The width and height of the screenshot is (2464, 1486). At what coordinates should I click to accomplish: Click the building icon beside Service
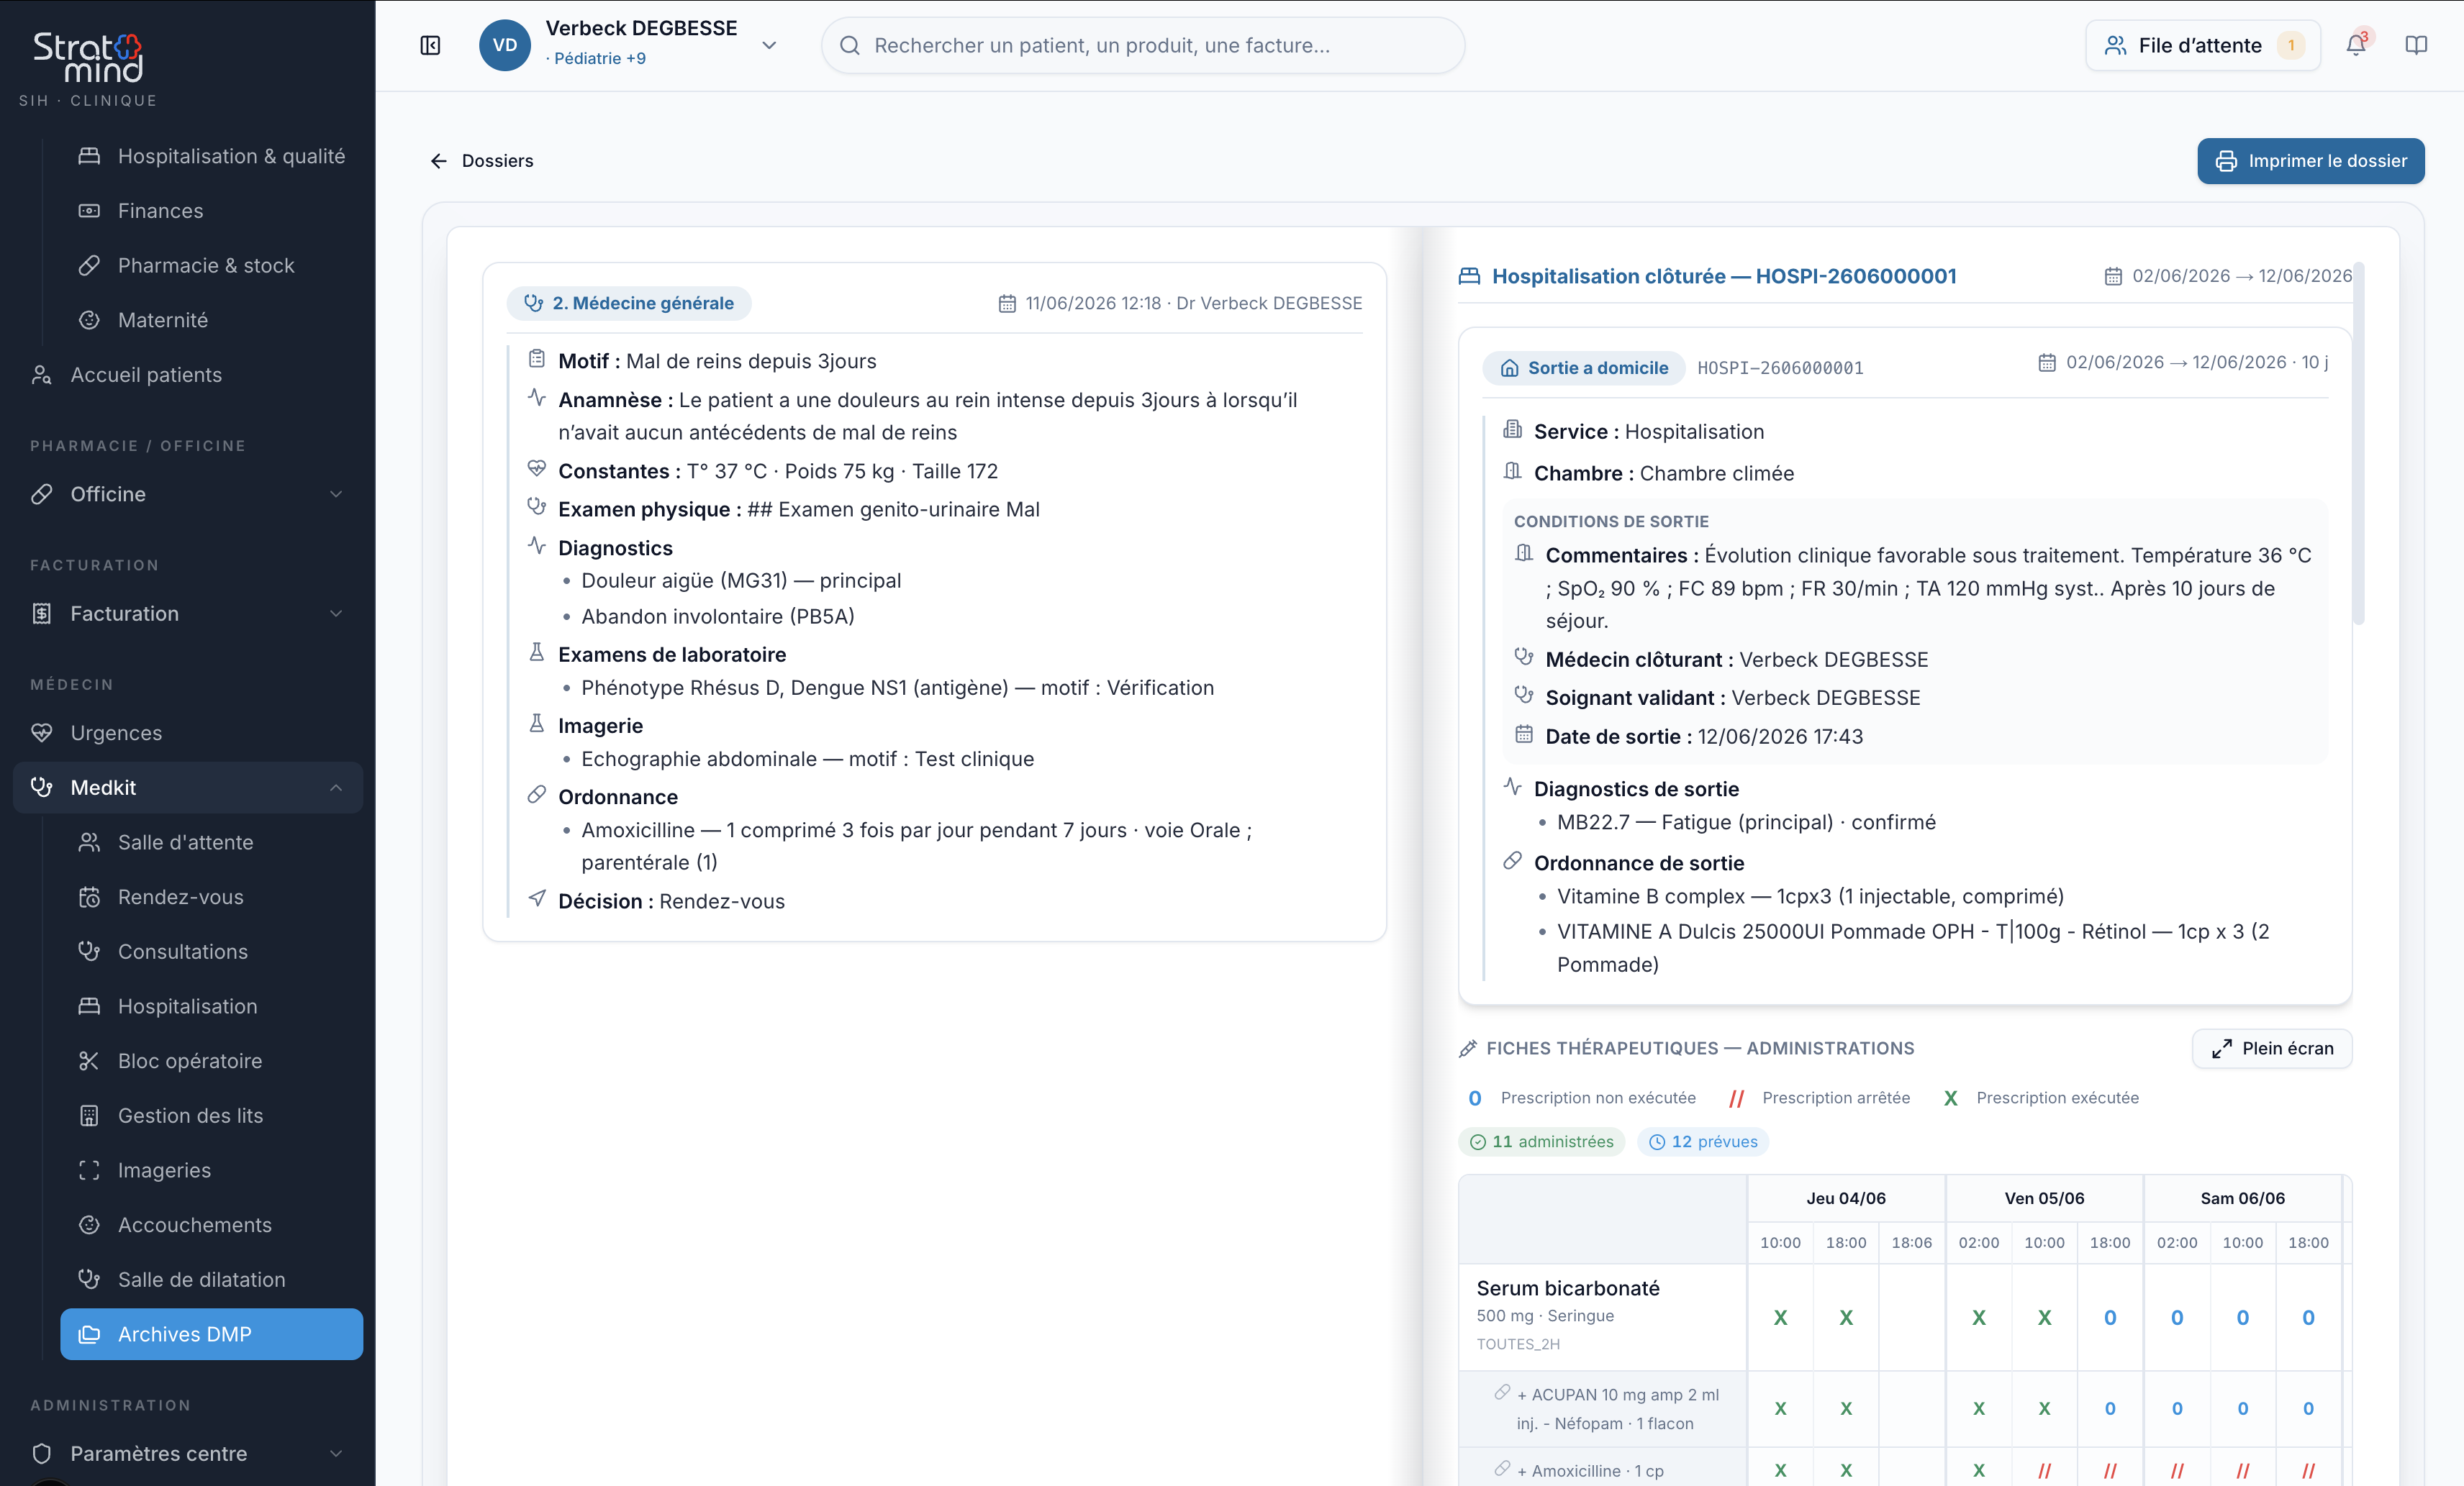[1512, 429]
